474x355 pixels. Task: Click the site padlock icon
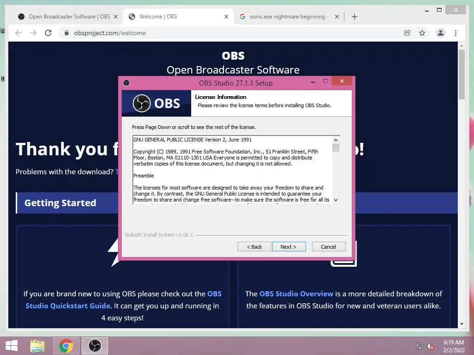[x=67, y=33]
